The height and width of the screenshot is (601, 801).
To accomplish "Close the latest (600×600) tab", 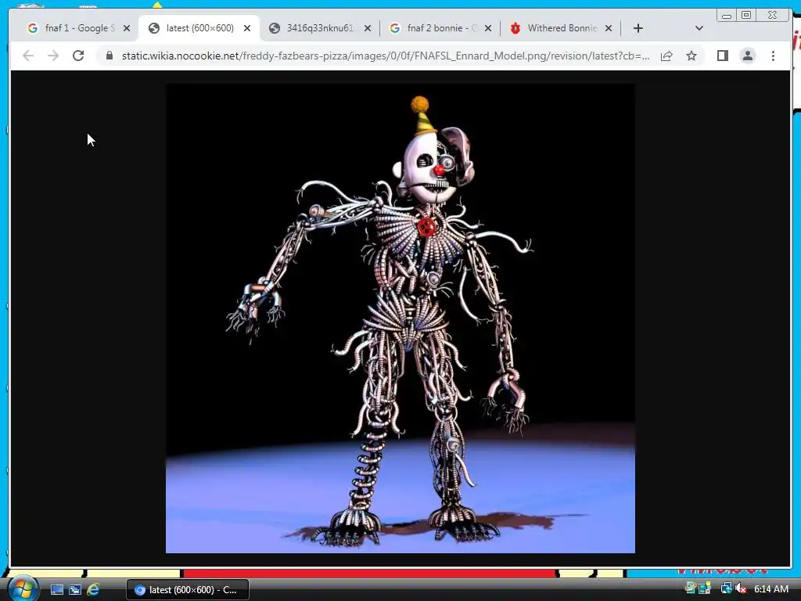I will point(247,28).
